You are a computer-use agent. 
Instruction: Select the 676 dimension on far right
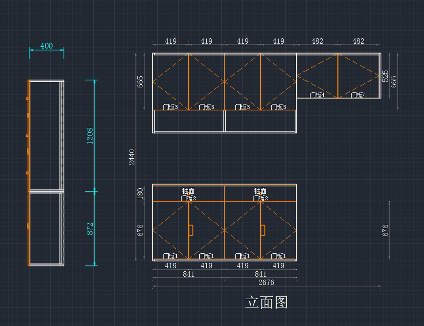tap(385, 230)
